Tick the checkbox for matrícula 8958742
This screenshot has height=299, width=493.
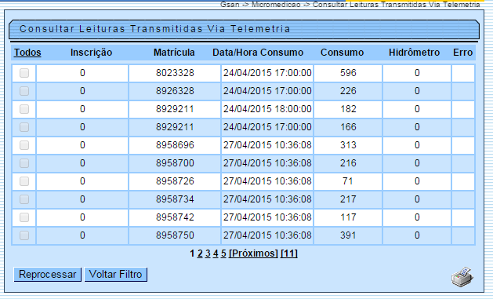coord(24,217)
